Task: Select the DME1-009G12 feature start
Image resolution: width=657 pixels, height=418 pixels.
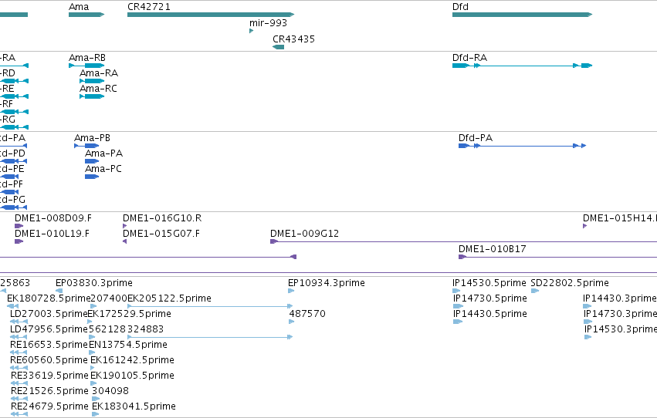Action: 274,241
